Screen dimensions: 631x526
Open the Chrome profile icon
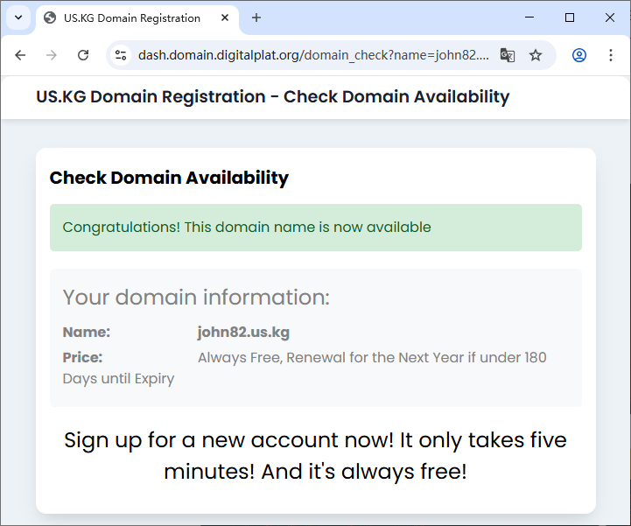pos(578,55)
